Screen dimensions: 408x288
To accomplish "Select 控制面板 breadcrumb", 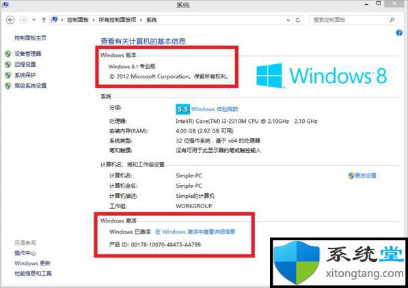I will point(78,20).
